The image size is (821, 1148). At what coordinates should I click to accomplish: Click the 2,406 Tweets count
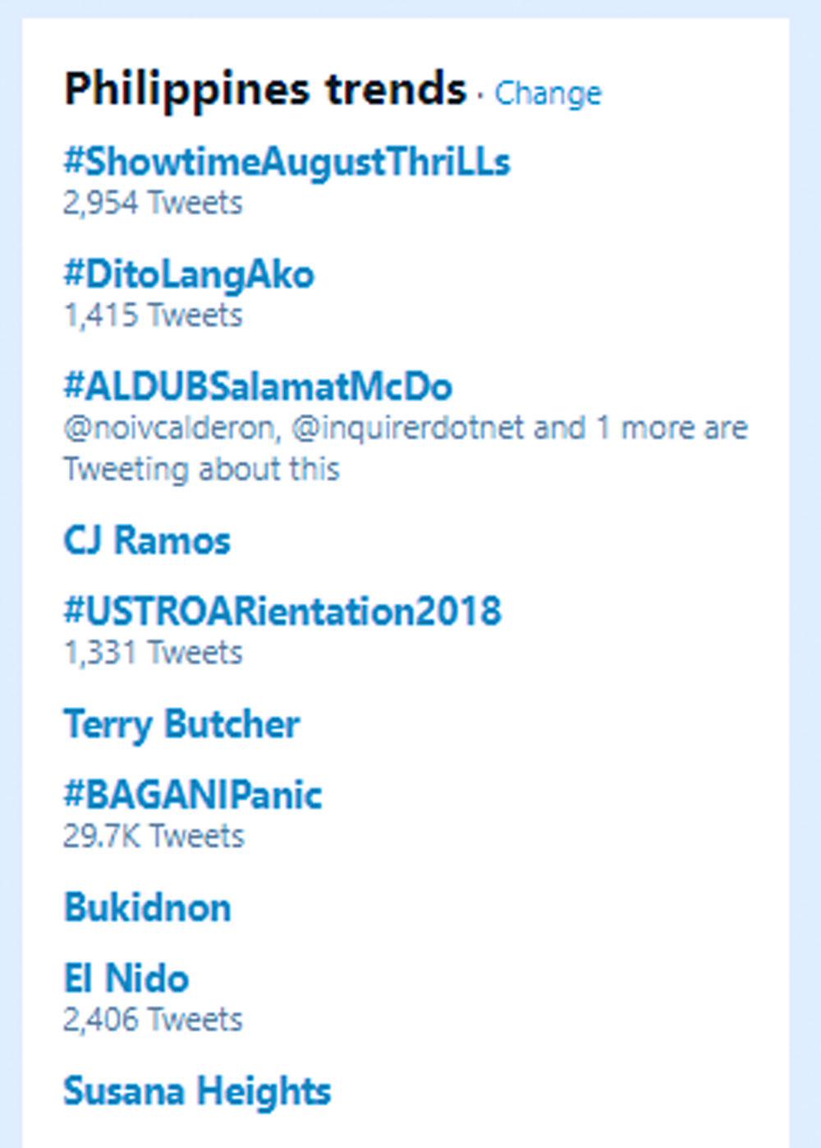pyautogui.click(x=153, y=1020)
